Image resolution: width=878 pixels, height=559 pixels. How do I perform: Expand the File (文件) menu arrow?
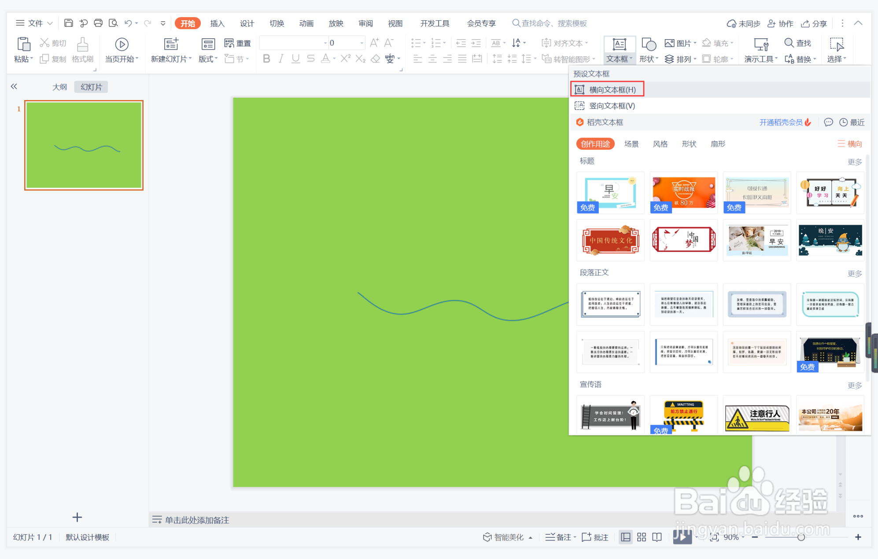tap(50, 23)
